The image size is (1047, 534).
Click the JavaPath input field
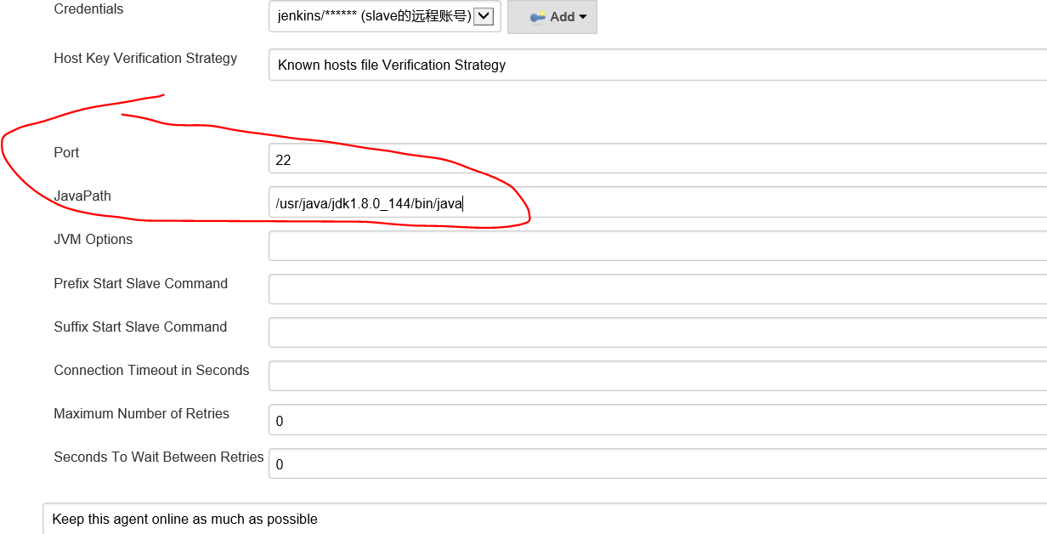[x=658, y=202]
